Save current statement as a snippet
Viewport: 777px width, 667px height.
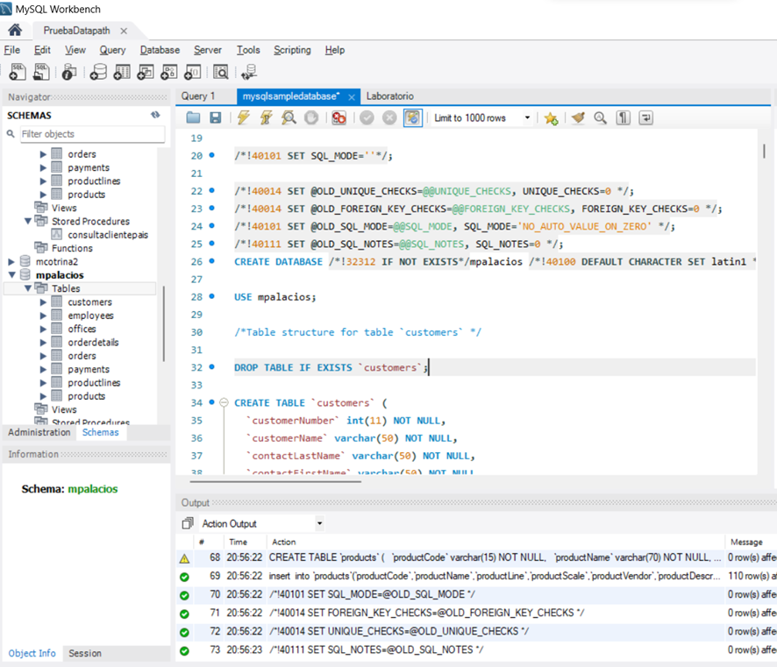550,117
